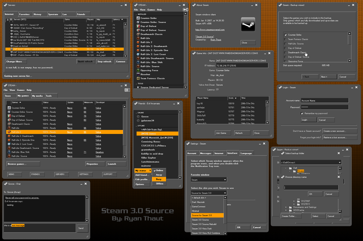Click Half-Life 2: Lost Coast icon in My games

(9, 144)
